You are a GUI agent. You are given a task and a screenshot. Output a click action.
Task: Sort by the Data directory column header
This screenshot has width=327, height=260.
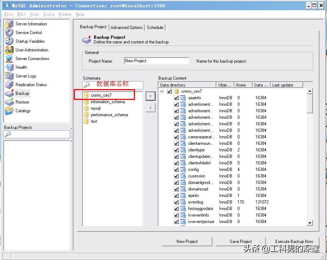tap(187, 85)
